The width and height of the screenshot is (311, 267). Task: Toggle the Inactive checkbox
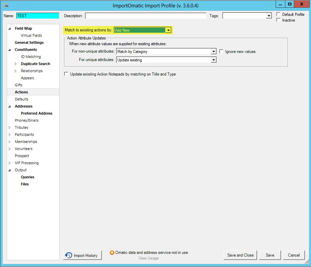pyautogui.click(x=278, y=20)
